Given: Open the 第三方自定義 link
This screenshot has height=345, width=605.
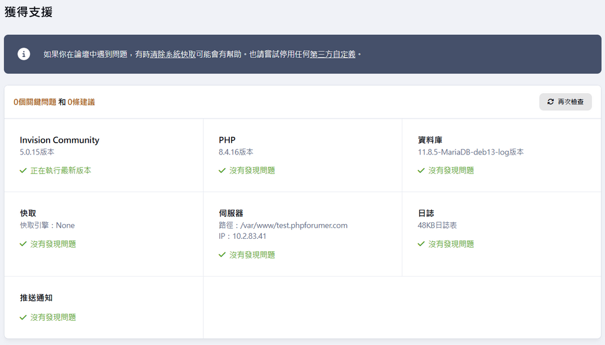Looking at the screenshot, I should 333,54.
